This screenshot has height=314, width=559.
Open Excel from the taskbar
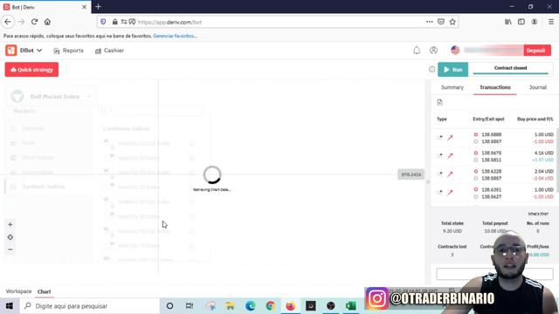(351, 306)
